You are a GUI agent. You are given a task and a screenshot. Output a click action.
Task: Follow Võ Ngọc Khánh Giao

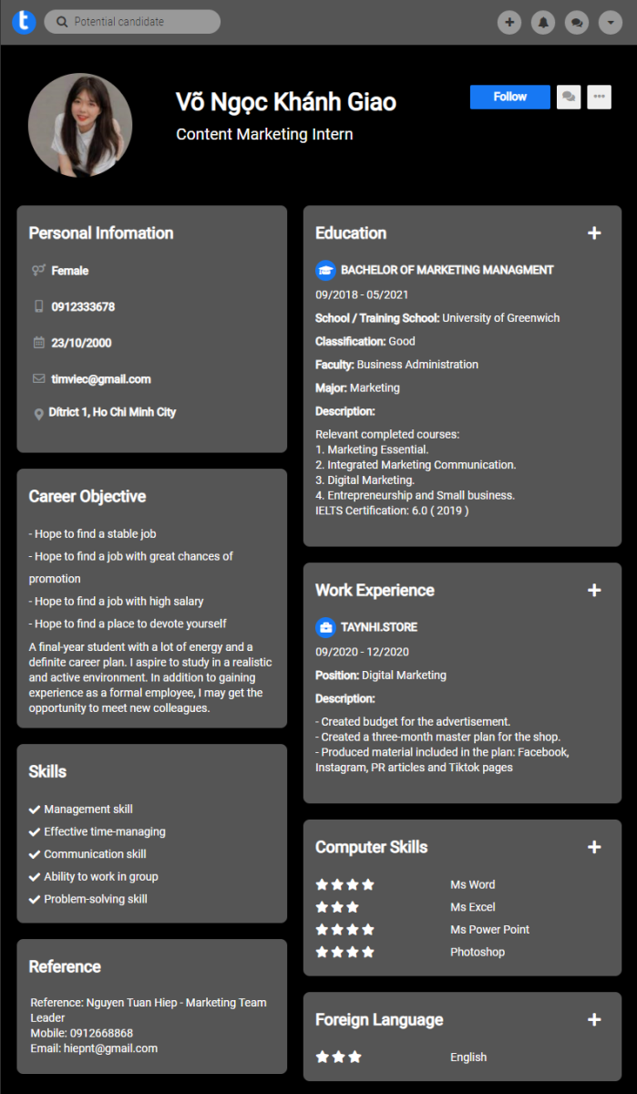pos(510,97)
